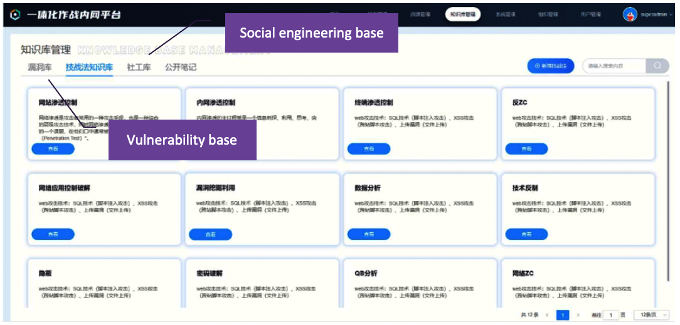The width and height of the screenshot is (680, 325).
Task: Click the search content input field
Action: point(615,66)
